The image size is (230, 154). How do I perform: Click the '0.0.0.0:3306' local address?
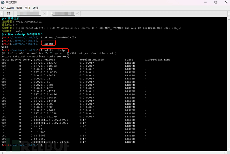pos(44,85)
